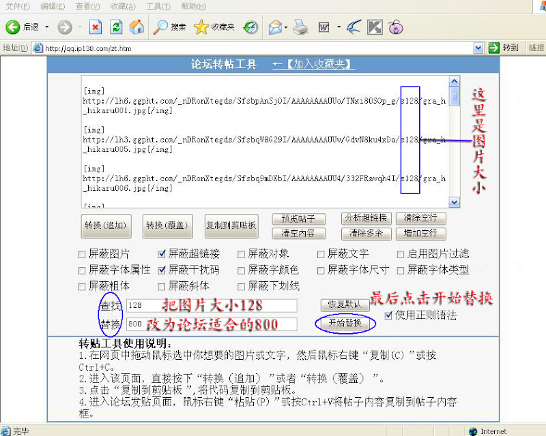Uncheck the 使用正则语法 checkbox
The image size is (546, 436).
[388, 315]
